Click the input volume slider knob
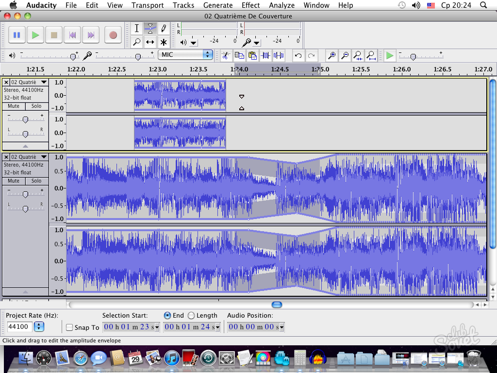This screenshot has height=373, width=497. [x=138, y=57]
